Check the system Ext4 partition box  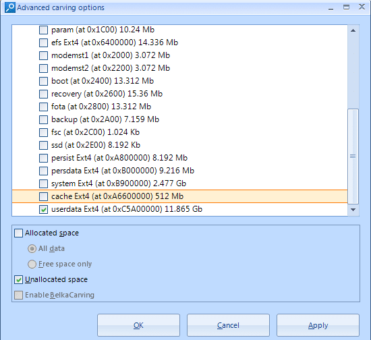[43, 184]
